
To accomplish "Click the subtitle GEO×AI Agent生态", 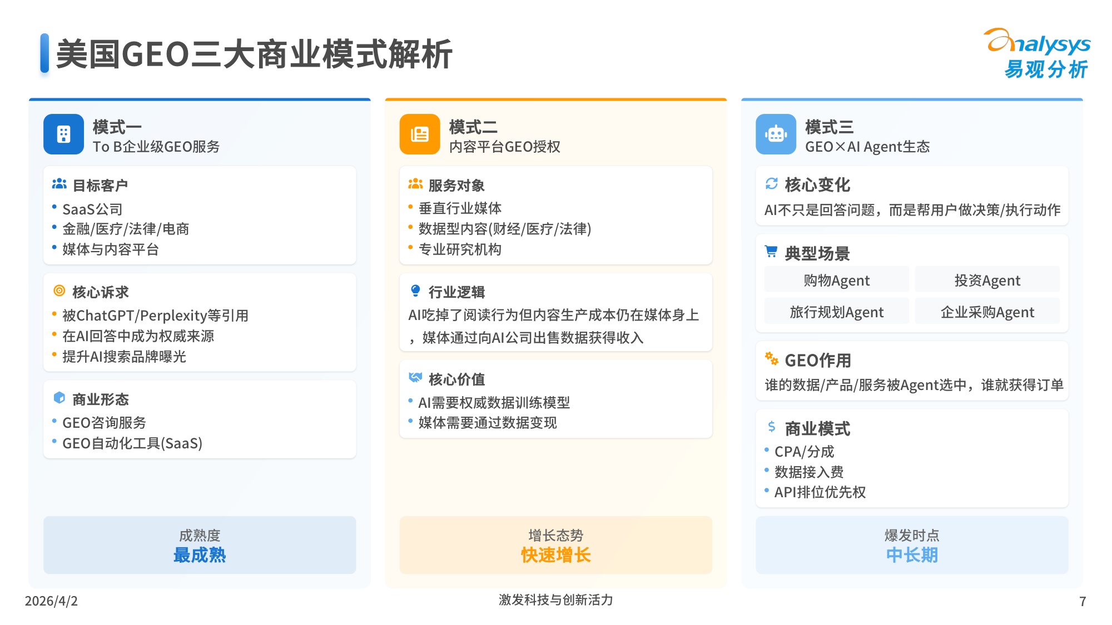I will tap(867, 147).
